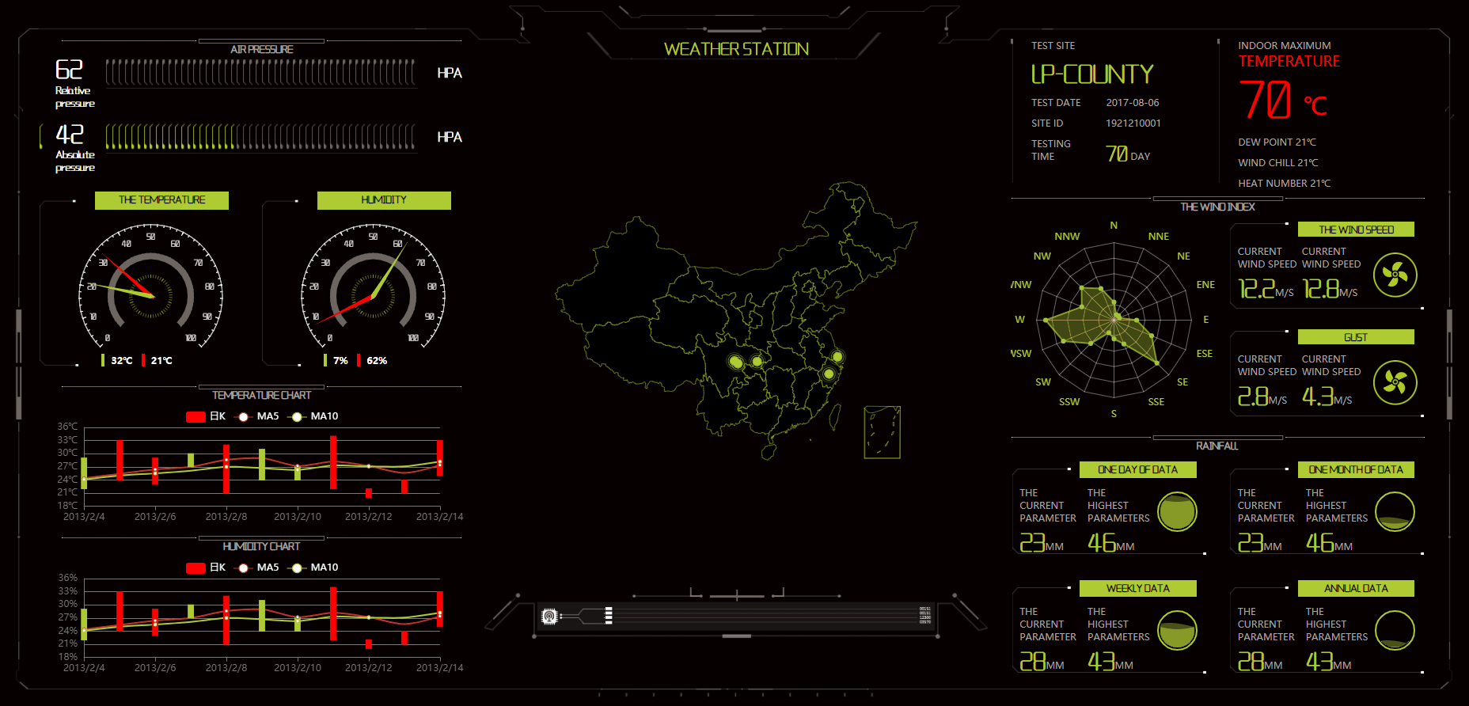Click the fan icon in The Wind Speed panel

click(1395, 275)
